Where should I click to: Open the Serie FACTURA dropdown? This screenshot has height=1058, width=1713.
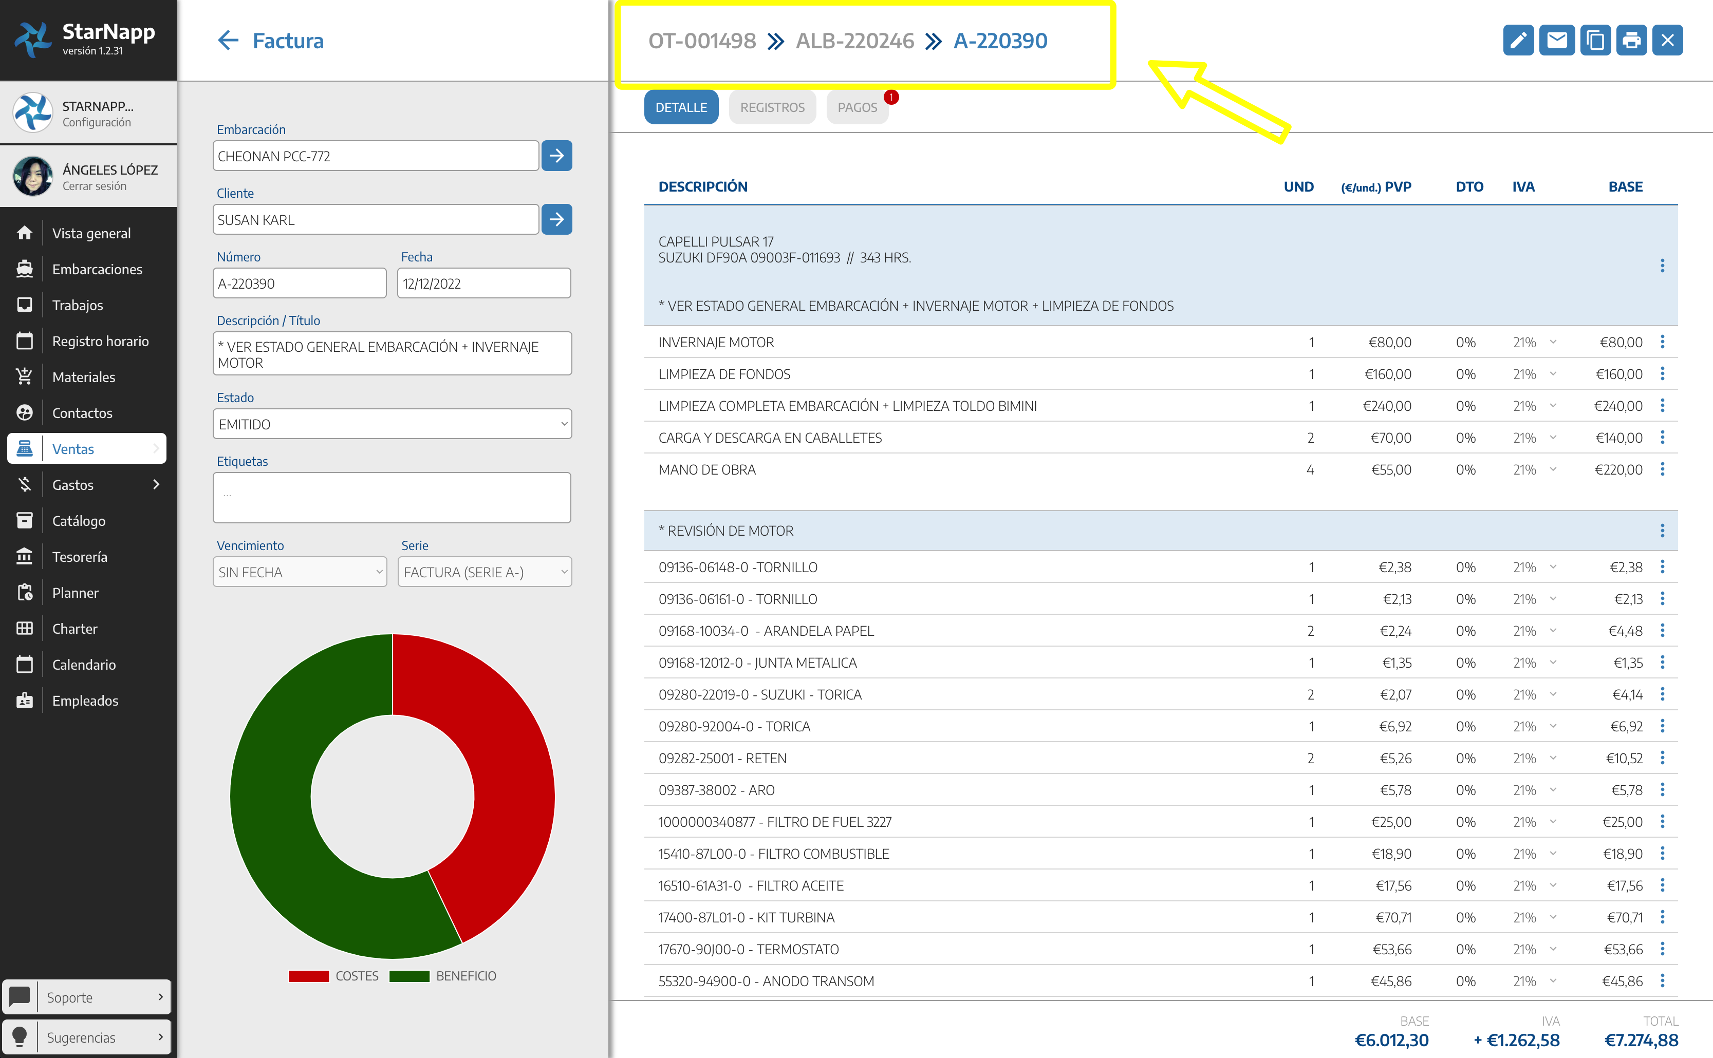point(485,572)
